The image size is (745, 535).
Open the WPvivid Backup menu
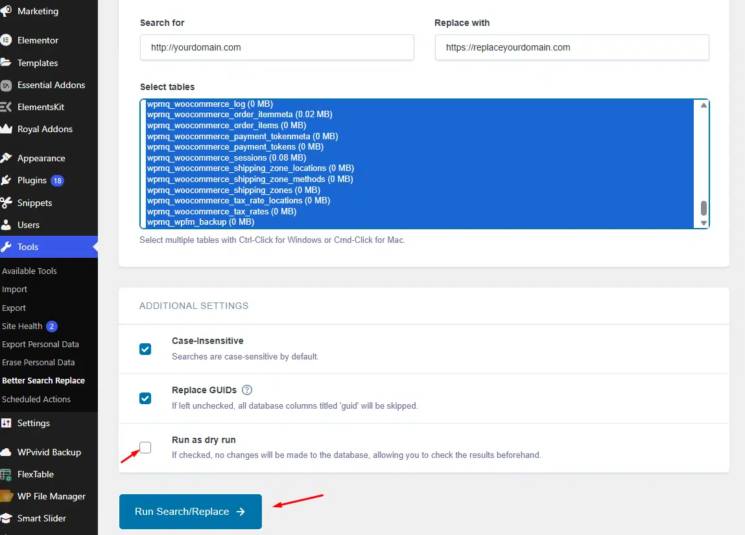pyautogui.click(x=49, y=452)
